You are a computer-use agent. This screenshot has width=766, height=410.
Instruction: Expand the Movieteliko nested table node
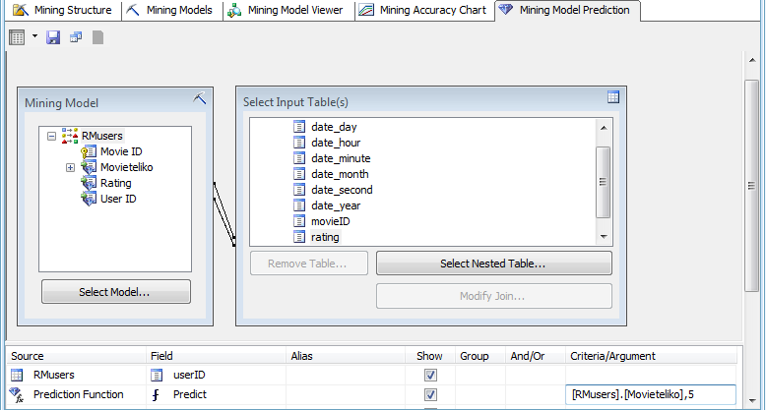tap(70, 167)
